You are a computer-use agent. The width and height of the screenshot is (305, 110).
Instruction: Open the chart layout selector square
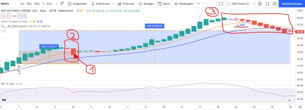221,4
